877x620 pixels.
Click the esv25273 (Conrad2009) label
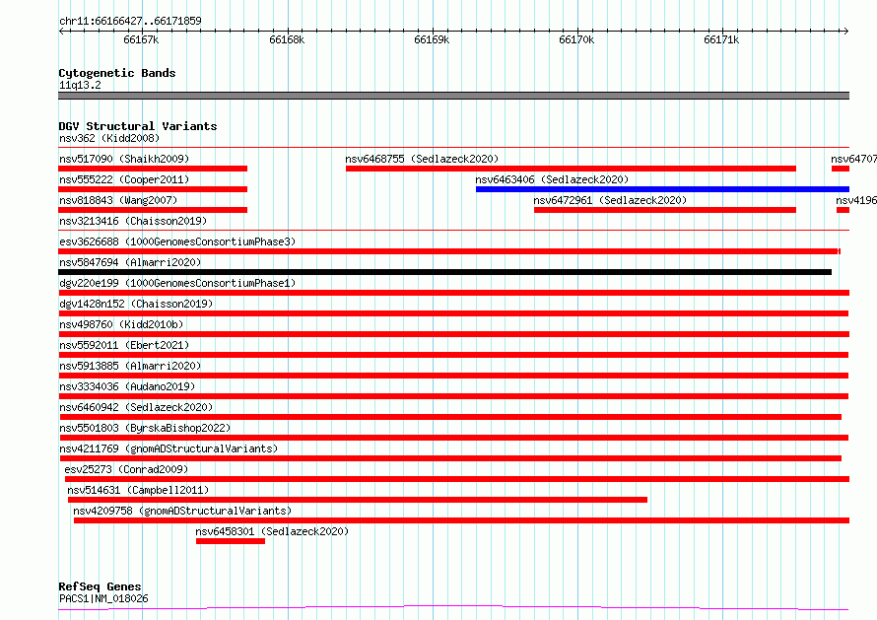coord(126,469)
